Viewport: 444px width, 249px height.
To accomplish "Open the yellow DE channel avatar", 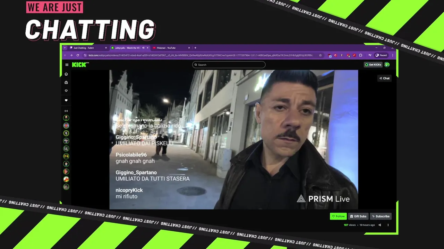I will pos(66,156).
